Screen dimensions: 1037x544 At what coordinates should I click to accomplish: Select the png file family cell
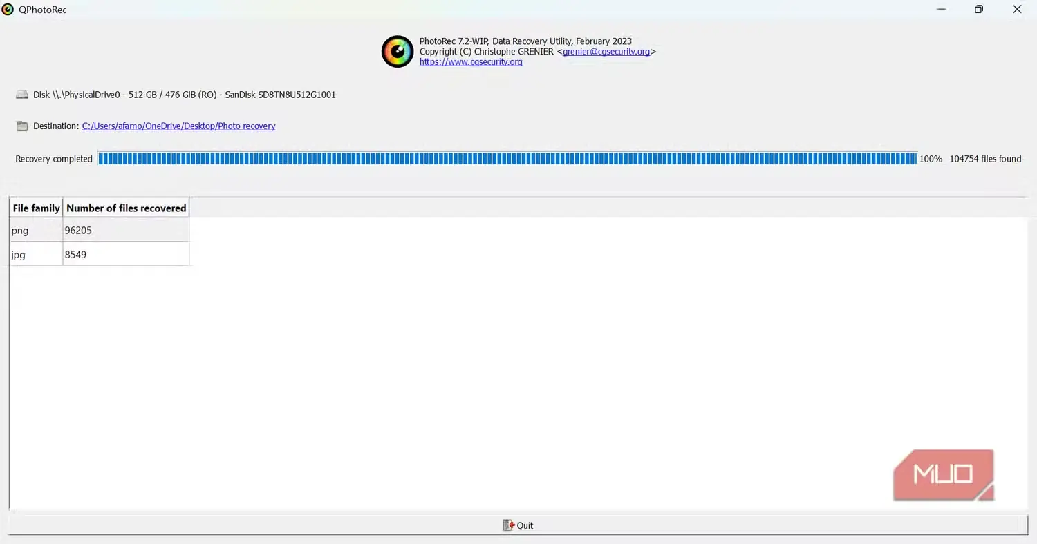coord(36,231)
